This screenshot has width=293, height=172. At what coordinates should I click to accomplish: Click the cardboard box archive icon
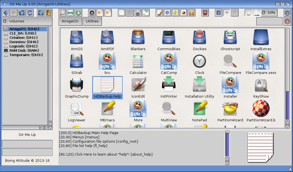click(191, 12)
